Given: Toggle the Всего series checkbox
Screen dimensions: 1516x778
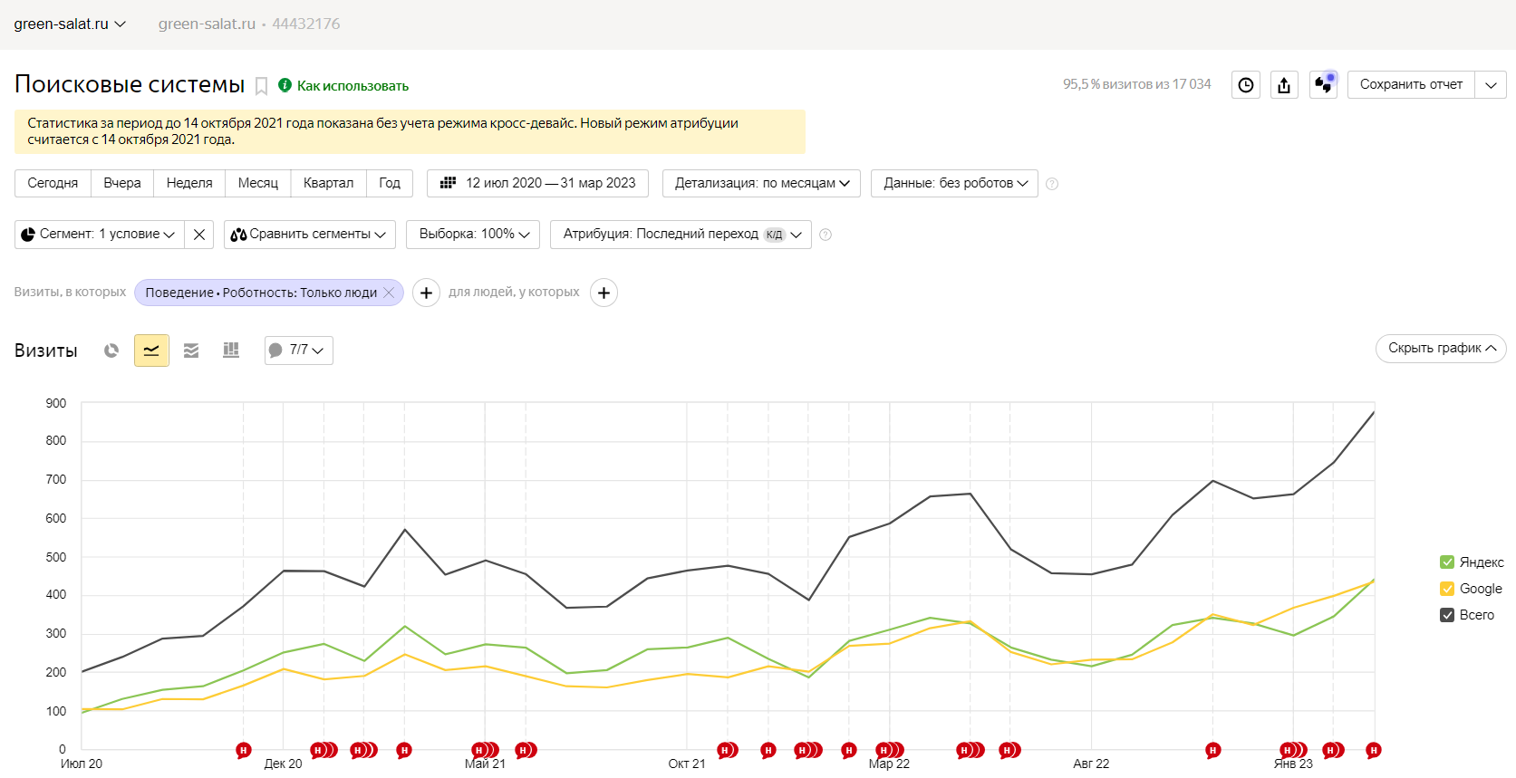Looking at the screenshot, I should tap(1447, 615).
